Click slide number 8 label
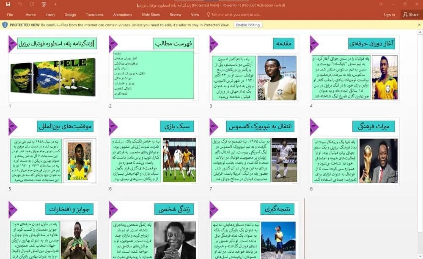 [x=311, y=189]
